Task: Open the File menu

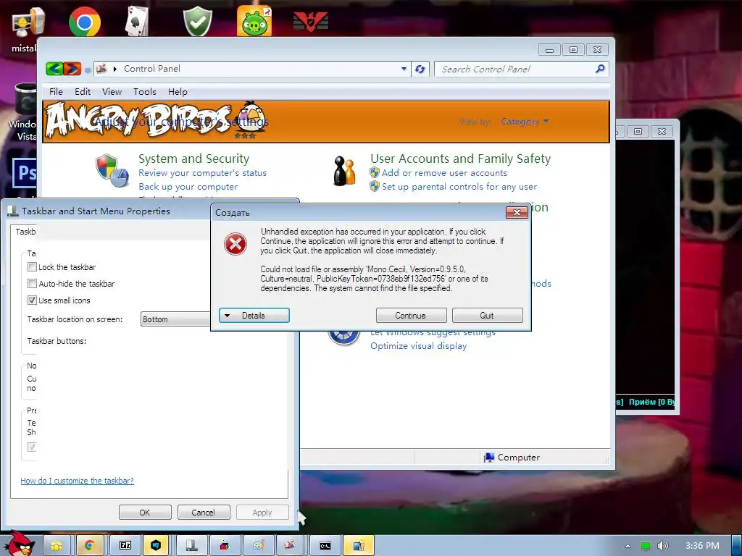Action: click(x=56, y=92)
